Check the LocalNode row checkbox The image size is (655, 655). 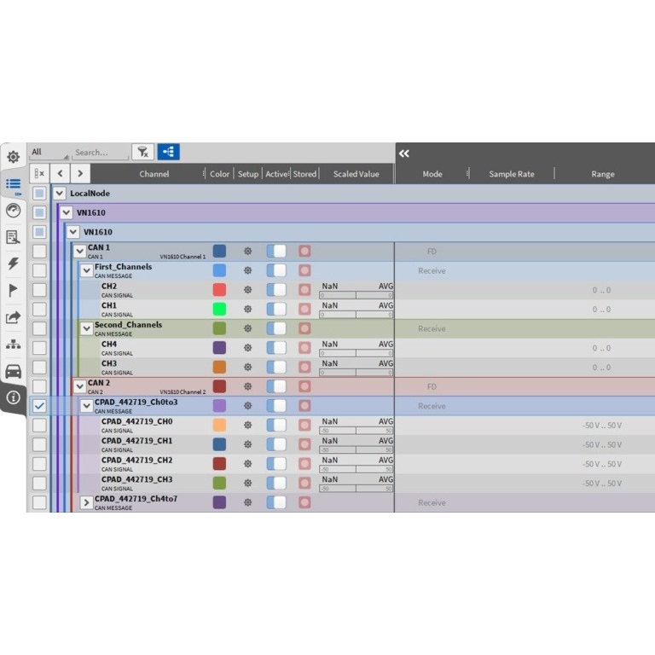click(x=39, y=194)
